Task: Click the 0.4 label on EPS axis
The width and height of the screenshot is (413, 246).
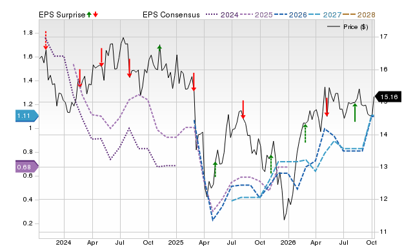Action: pyautogui.click(x=28, y=200)
